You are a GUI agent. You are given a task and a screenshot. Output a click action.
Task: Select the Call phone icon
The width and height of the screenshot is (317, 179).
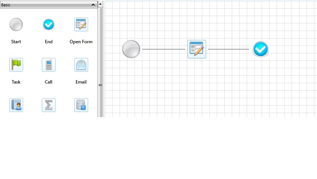tap(49, 65)
